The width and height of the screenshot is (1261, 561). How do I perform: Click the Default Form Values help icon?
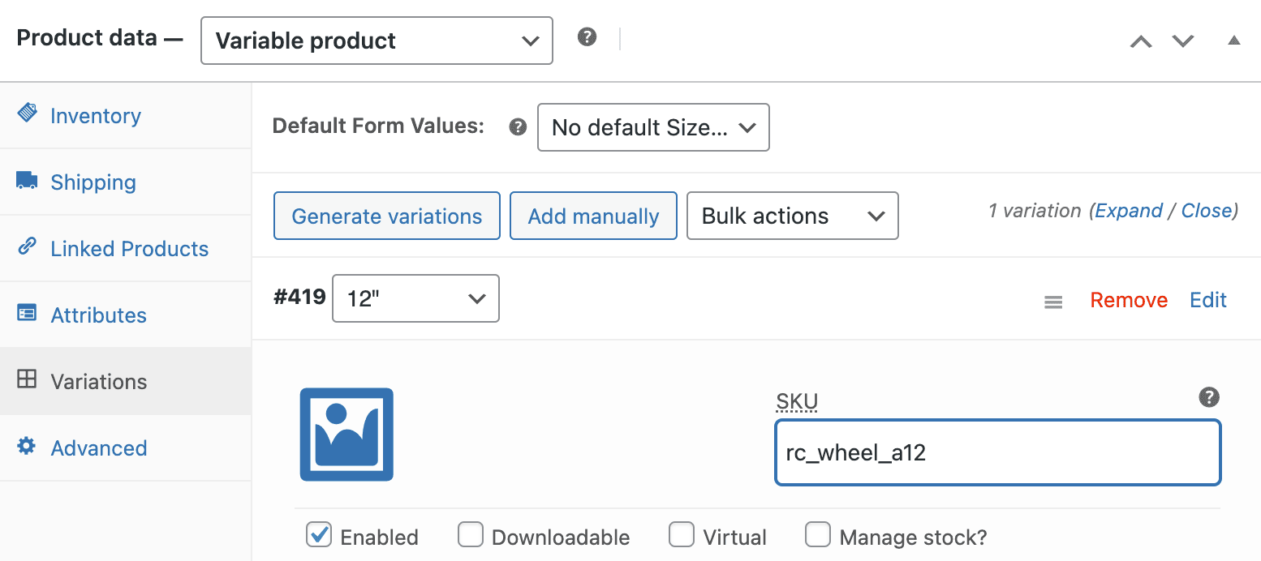[x=517, y=126]
